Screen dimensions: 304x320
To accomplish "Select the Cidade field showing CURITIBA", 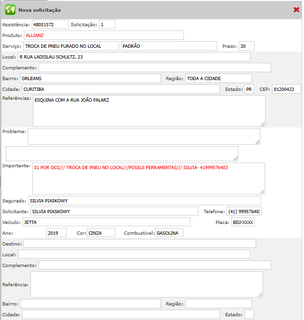I will (x=121, y=89).
